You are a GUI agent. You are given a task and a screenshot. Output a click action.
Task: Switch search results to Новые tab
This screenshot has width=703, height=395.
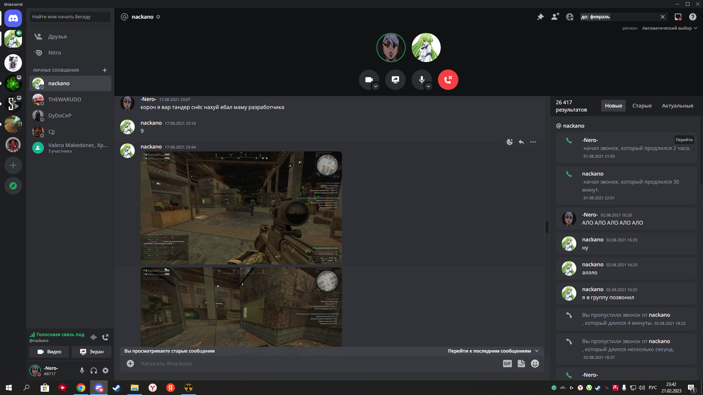point(613,106)
